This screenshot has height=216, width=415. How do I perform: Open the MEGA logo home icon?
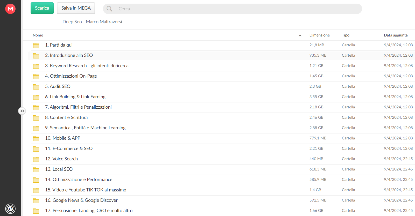pyautogui.click(x=10, y=9)
